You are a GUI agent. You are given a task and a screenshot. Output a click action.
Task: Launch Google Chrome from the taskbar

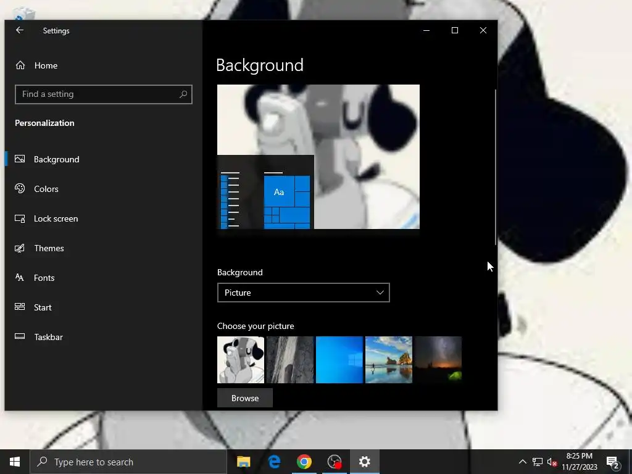coord(304,462)
